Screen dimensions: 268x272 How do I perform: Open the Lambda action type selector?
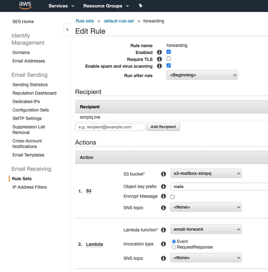tap(94, 244)
